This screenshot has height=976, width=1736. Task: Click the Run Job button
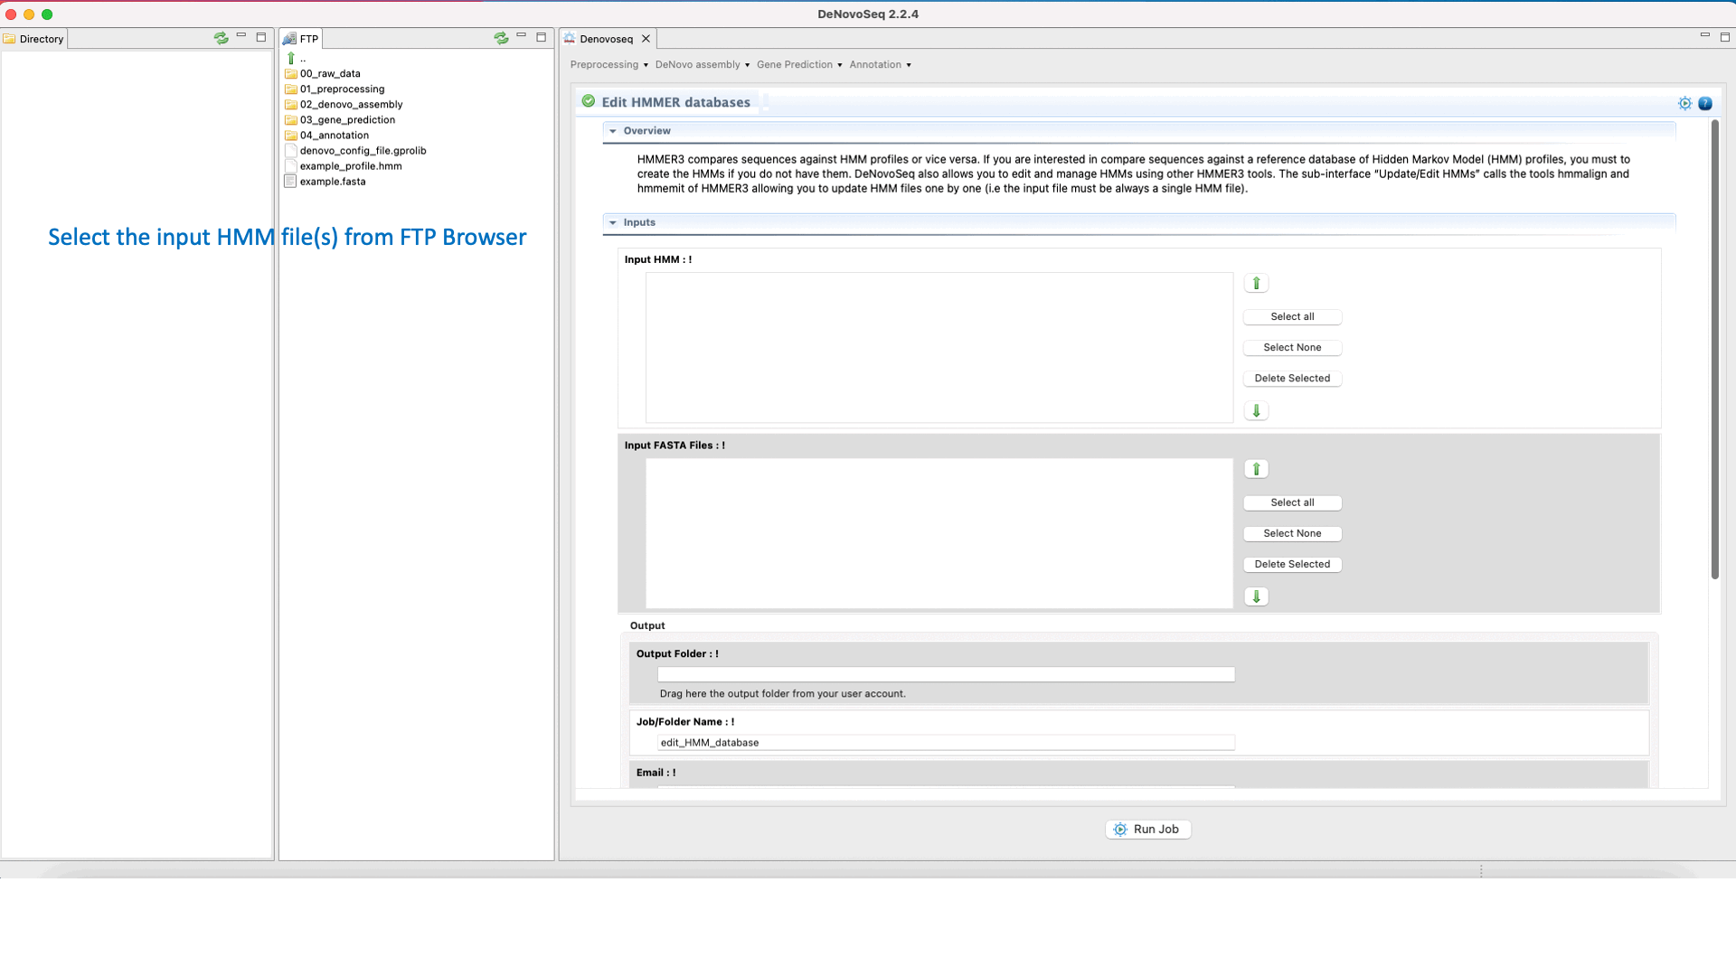[x=1147, y=830]
